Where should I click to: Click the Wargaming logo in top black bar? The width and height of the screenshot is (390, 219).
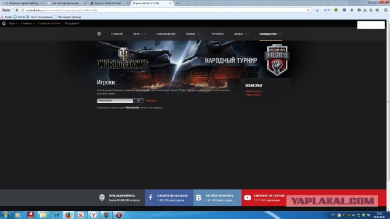coord(4,23)
